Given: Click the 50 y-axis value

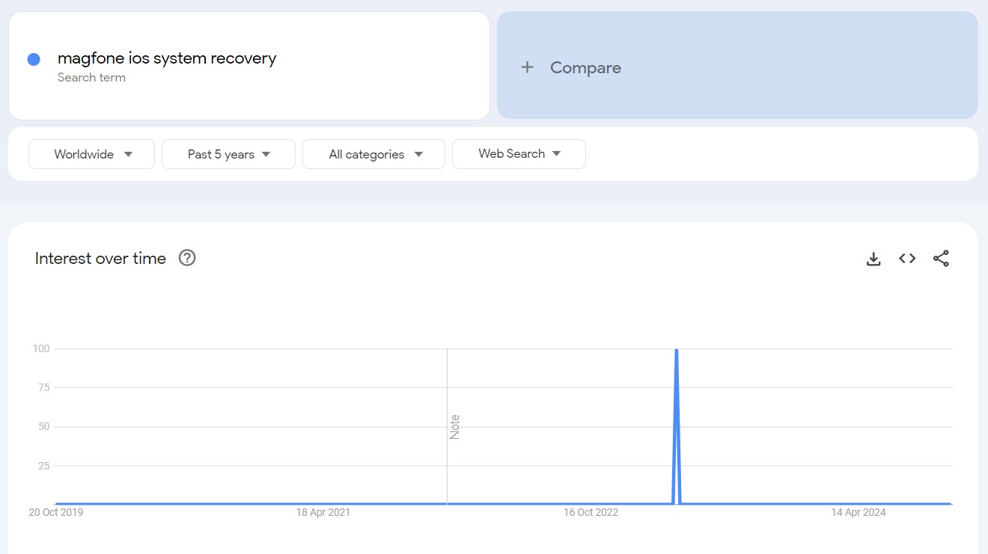Looking at the screenshot, I should click(43, 426).
